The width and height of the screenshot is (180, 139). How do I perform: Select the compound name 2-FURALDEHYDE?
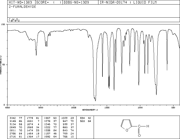pyautogui.click(x=22, y=7)
